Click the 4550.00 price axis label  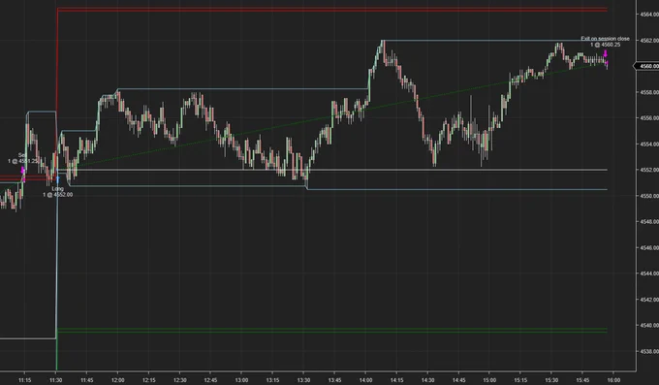649,196
